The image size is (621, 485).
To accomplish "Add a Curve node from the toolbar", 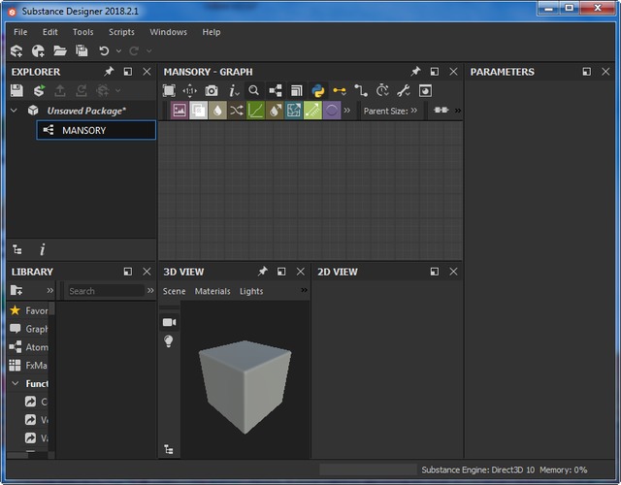I will click(255, 111).
